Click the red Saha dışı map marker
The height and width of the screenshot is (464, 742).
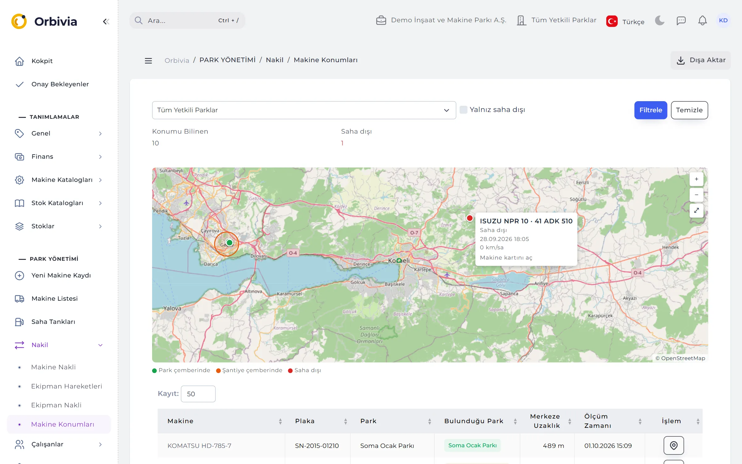pos(470,218)
